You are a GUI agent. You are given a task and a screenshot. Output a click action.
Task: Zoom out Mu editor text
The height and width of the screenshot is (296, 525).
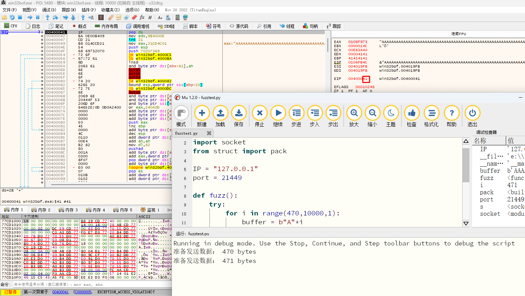[x=373, y=116]
